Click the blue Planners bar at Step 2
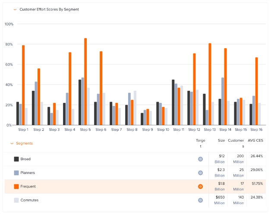The height and width of the screenshot is (214, 271). coord(36,103)
